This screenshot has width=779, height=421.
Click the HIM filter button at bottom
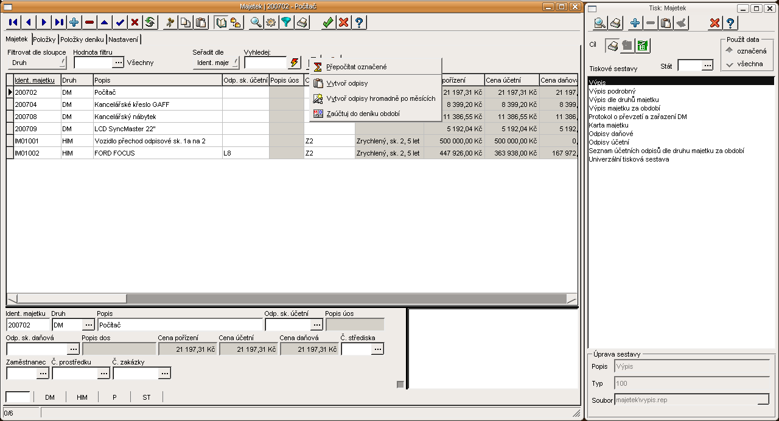[82, 397]
